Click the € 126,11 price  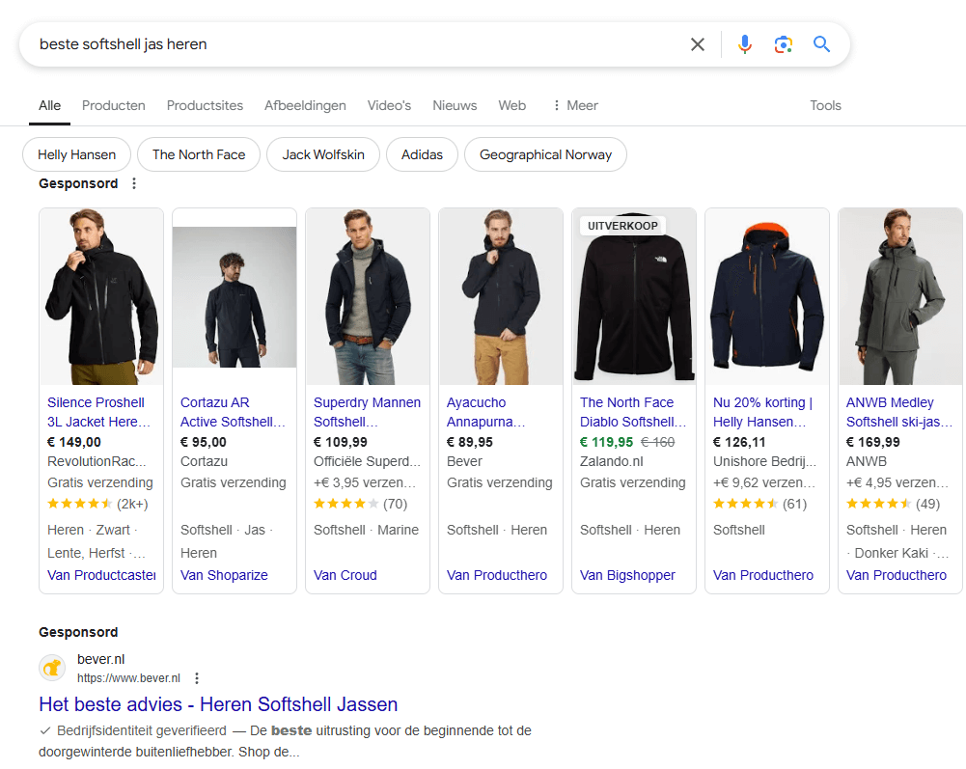[x=739, y=443]
